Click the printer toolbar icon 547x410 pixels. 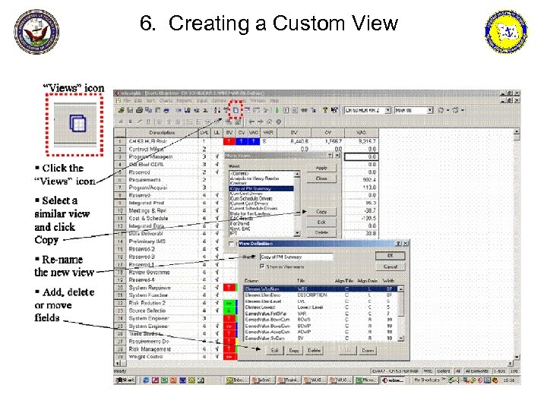[x=139, y=110]
